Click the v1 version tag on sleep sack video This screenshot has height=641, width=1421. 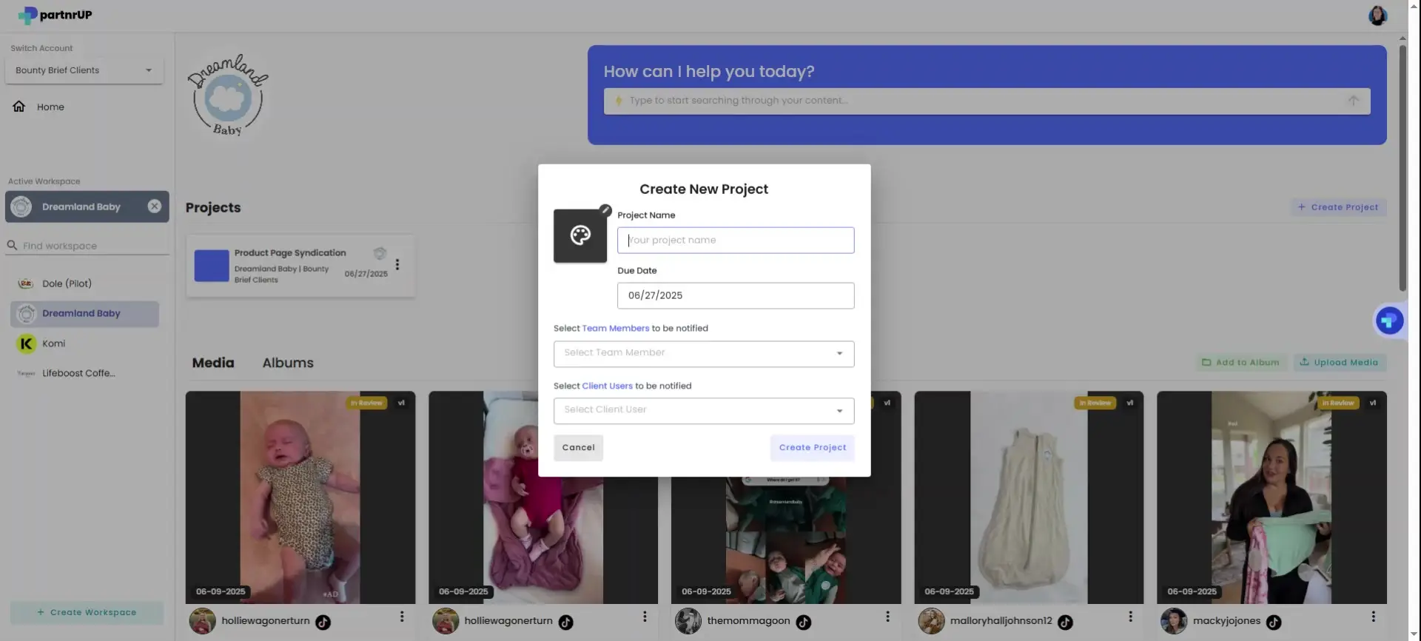point(1129,403)
